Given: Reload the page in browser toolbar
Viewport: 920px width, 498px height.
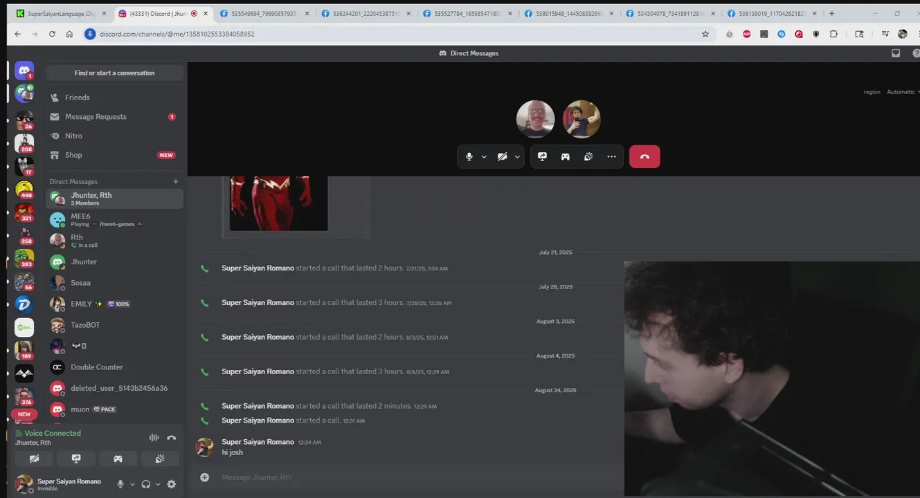Looking at the screenshot, I should coord(52,34).
